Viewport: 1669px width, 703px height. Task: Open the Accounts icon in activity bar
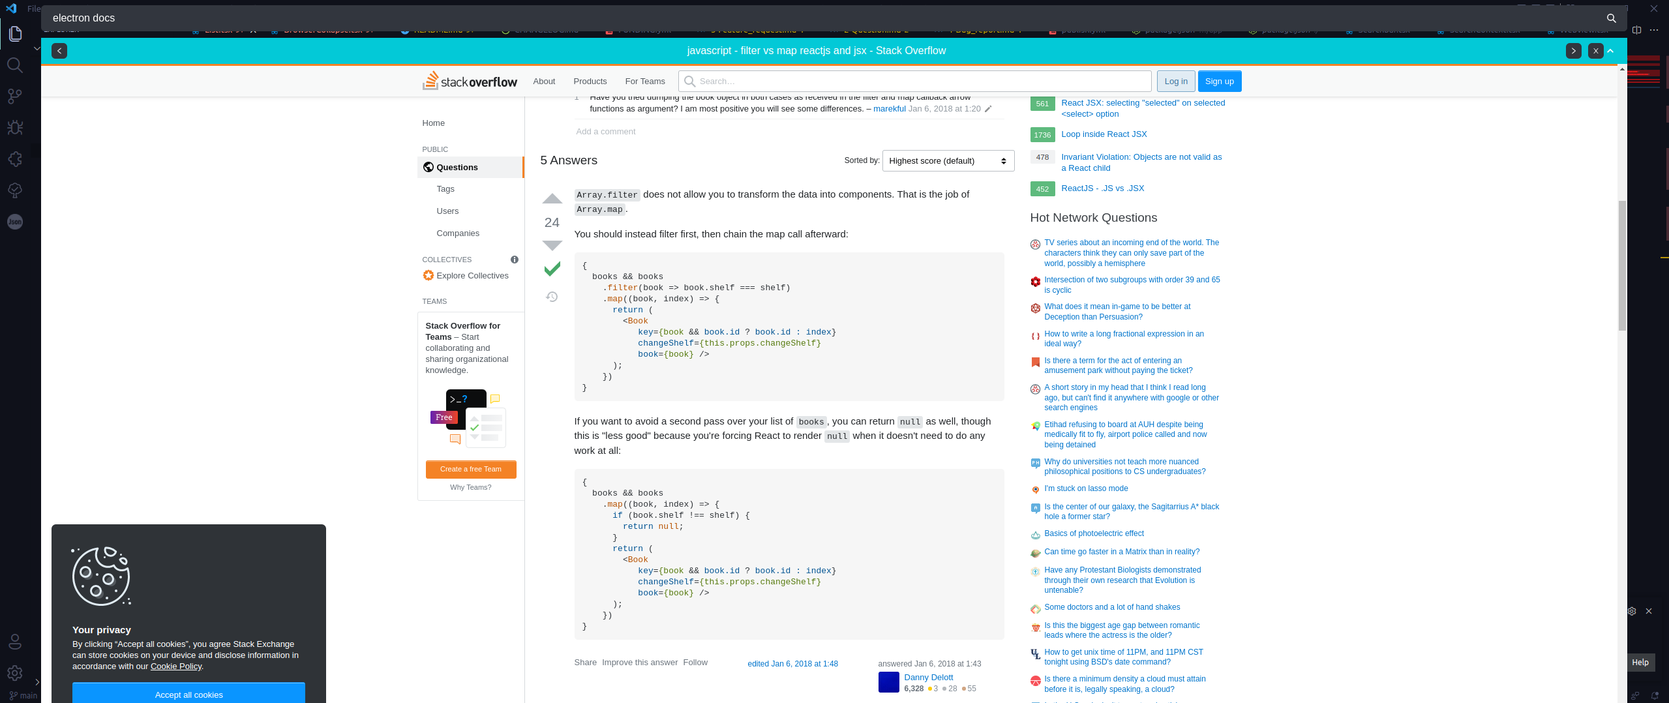(x=15, y=642)
